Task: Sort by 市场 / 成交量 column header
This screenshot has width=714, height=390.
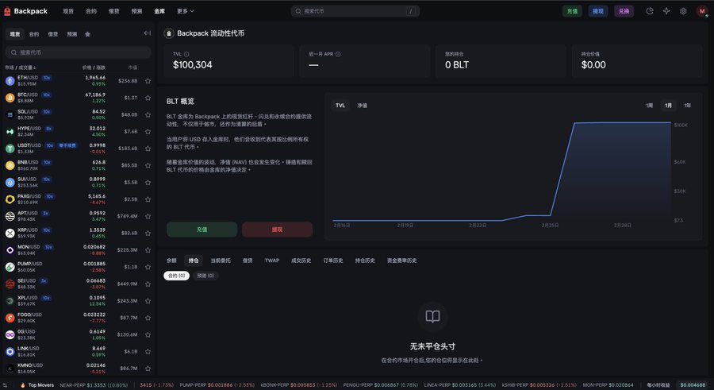Action: (21, 68)
